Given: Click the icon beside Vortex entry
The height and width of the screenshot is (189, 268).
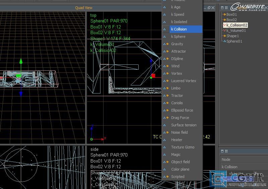Looking at the screenshot, I should 166,73.
